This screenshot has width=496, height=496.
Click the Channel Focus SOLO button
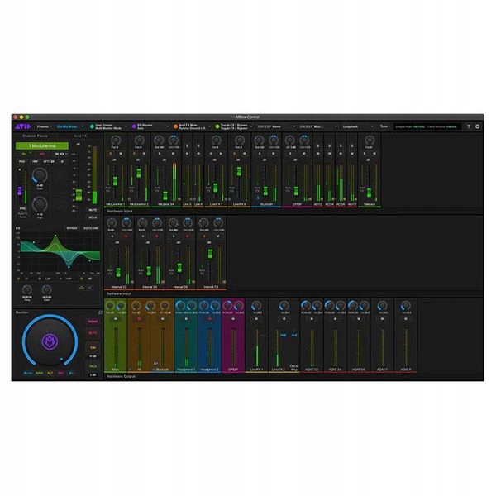93,217
